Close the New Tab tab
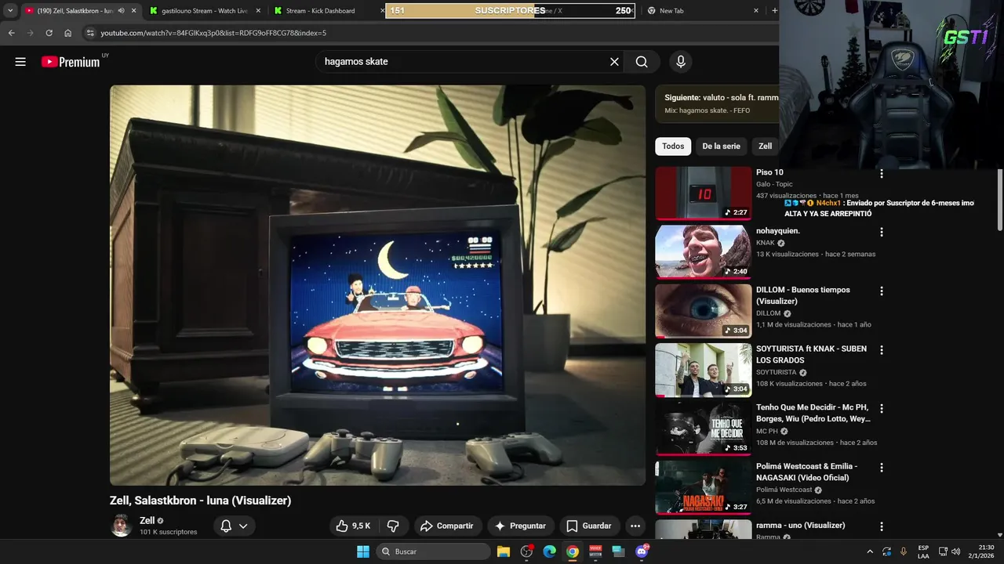This screenshot has width=1004, height=564. pos(756,11)
